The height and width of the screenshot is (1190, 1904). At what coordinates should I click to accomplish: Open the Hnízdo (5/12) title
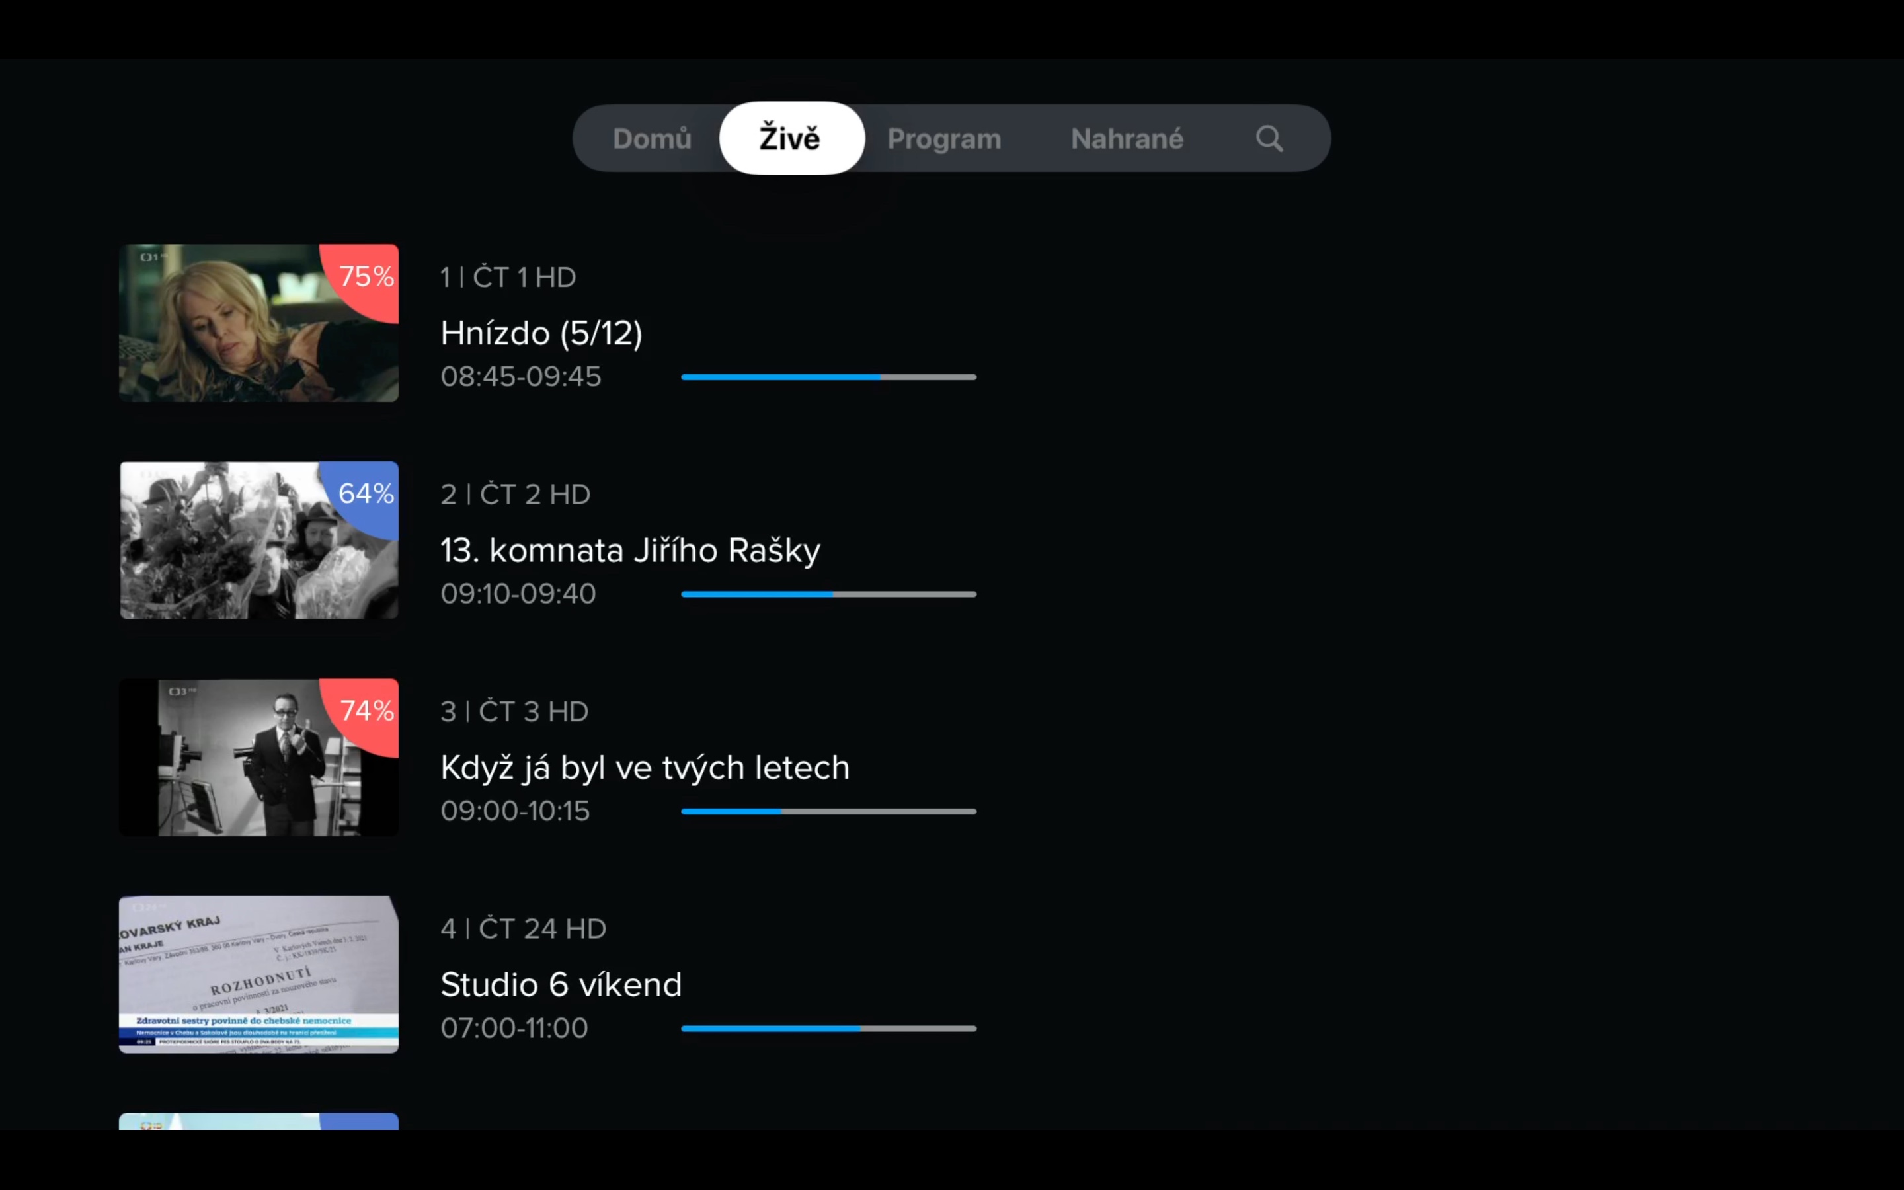click(x=541, y=334)
